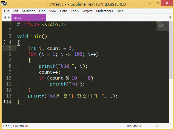Click the count++; line
The height and width of the screenshot is (130, 174).
[50, 72]
